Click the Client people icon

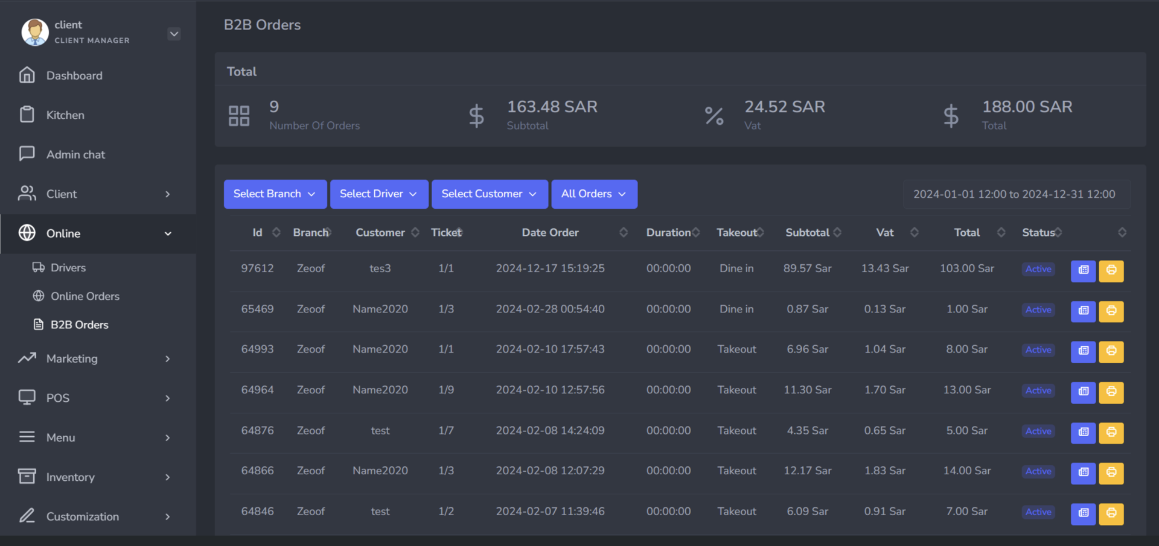click(x=27, y=194)
